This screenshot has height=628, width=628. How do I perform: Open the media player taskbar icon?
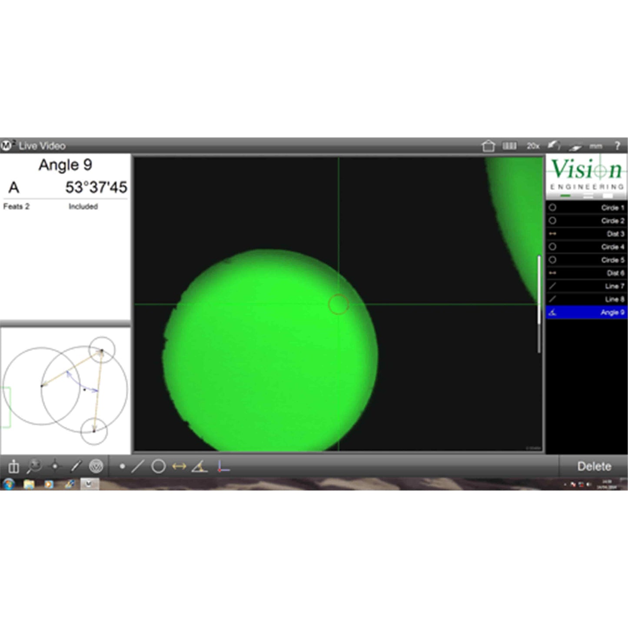point(49,484)
